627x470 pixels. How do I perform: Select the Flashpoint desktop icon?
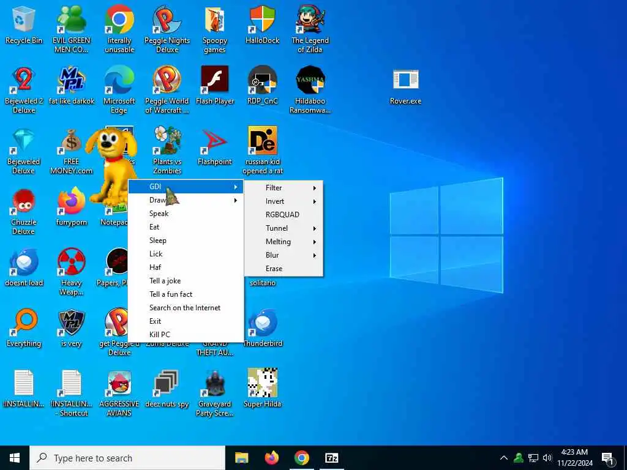click(x=215, y=141)
